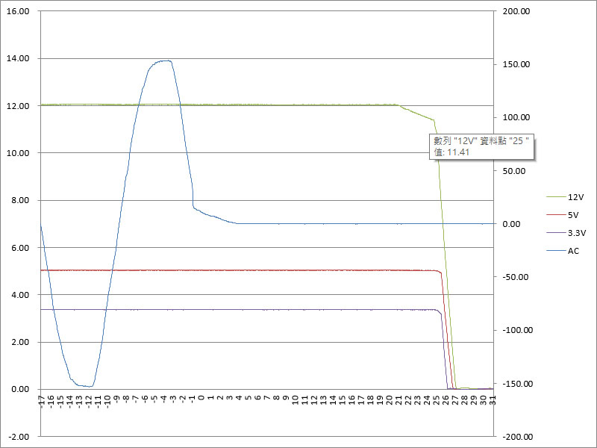Screen dimensions: 597x448
Task: Click the 4.00 label on the left axis
Action: (21, 295)
